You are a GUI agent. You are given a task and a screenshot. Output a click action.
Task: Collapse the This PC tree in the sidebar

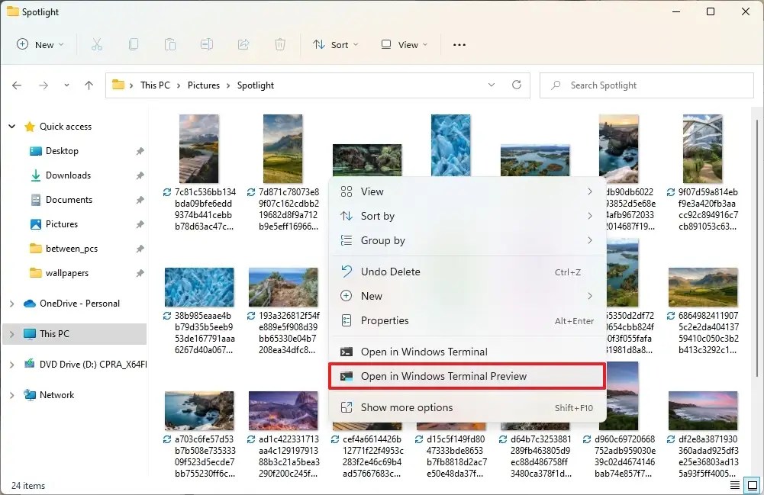pyautogui.click(x=11, y=333)
